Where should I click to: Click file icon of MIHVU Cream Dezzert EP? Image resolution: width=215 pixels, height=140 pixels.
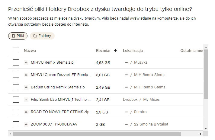[x=26, y=75]
